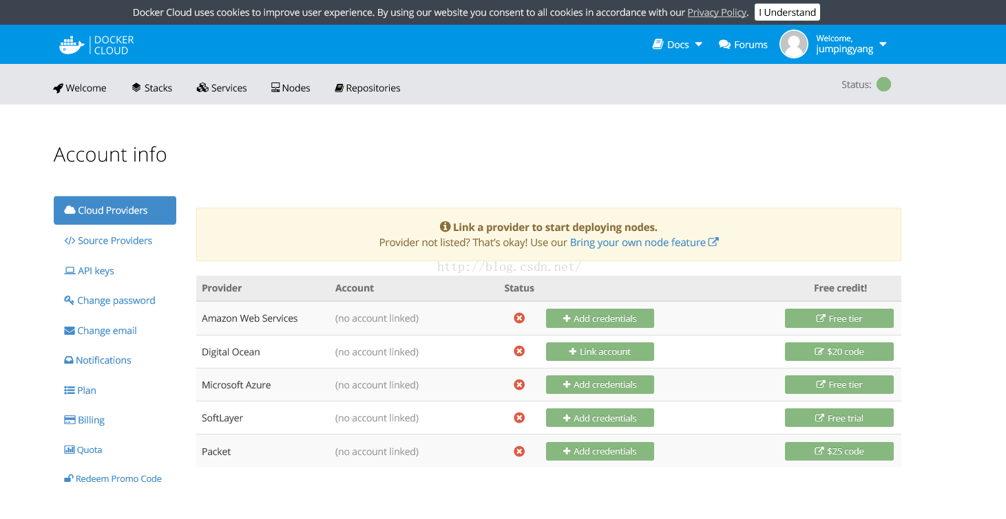Image resolution: width=1006 pixels, height=519 pixels.
Task: Click the Amazon Web Services provider name
Action: 250,318
